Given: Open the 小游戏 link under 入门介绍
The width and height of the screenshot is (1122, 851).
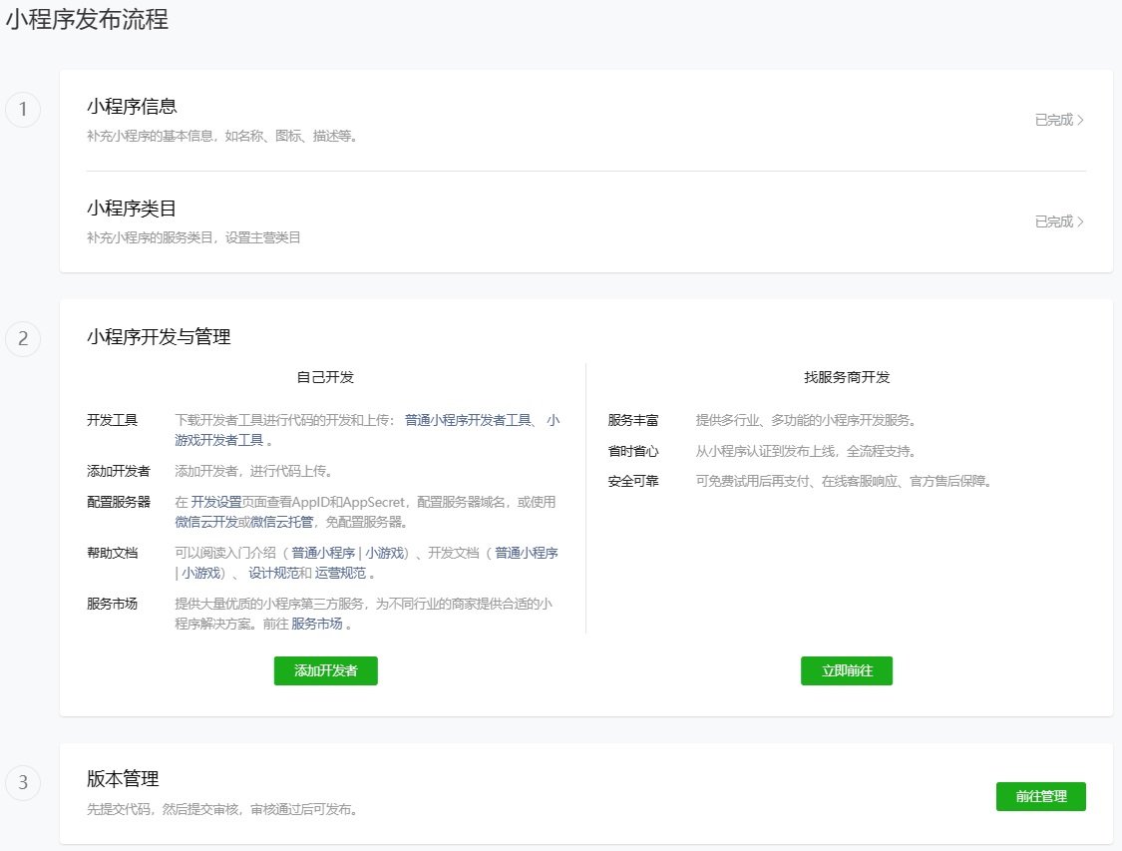Looking at the screenshot, I should pos(384,553).
